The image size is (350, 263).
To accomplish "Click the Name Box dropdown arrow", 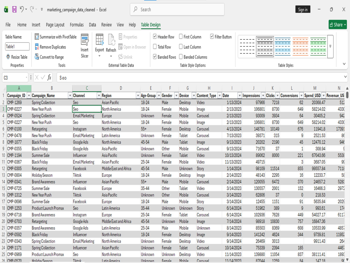I will (27, 77).
